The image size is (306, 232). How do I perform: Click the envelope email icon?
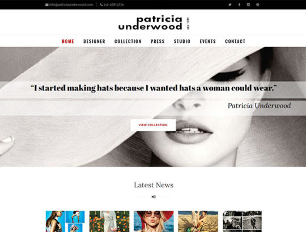[47, 5]
